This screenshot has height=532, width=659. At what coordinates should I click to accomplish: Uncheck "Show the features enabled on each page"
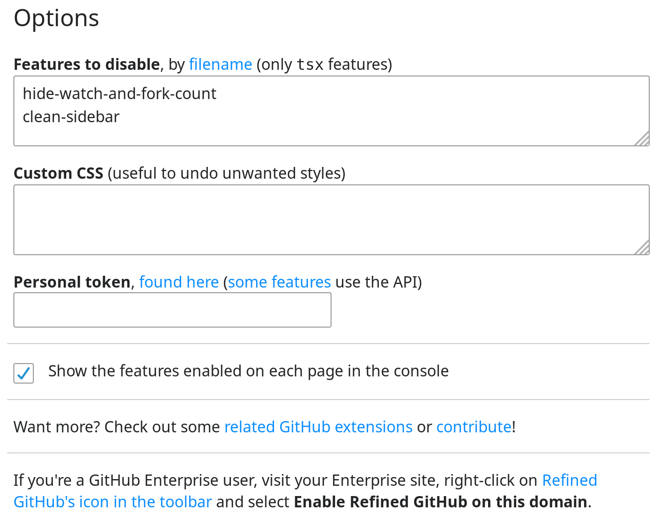(23, 373)
